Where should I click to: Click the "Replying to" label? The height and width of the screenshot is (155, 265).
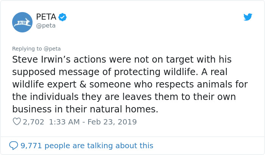(27, 49)
